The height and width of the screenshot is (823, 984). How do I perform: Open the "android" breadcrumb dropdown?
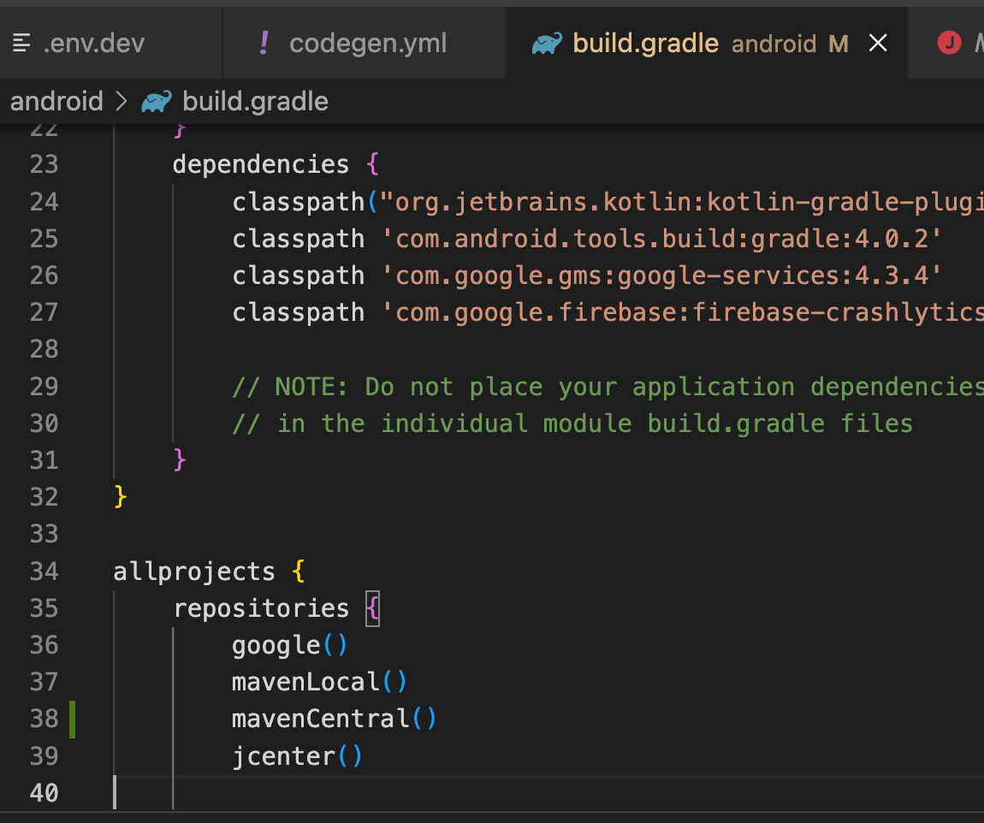coord(56,101)
